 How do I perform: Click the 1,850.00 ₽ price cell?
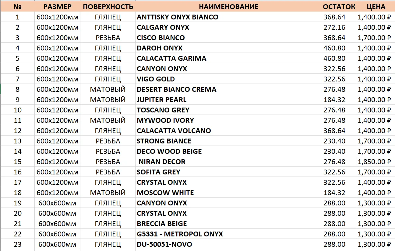(x=376, y=162)
